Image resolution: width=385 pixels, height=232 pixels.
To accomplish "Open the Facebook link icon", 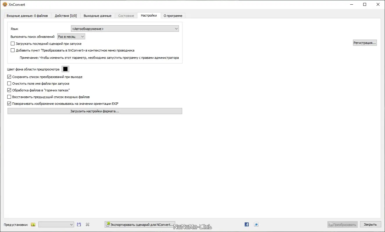I will [x=247, y=224].
